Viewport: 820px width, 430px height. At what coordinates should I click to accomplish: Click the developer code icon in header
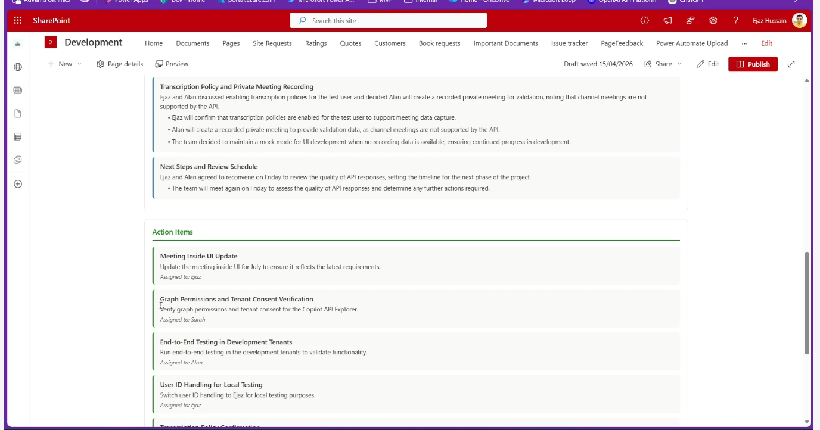coord(644,21)
